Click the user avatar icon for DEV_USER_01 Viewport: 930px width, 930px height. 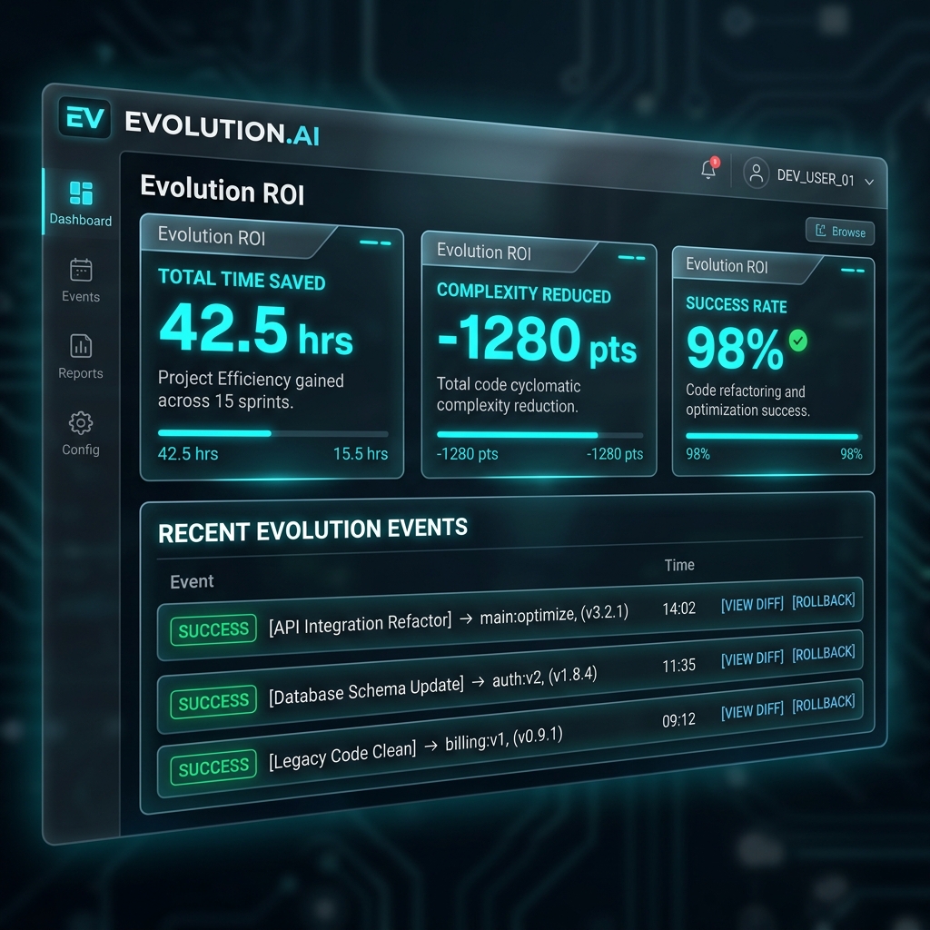[757, 174]
